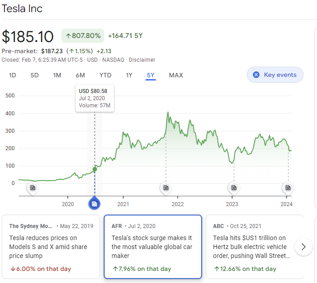The height and width of the screenshot is (283, 317).
Task: Select the 5D time range tab
Action: [x=34, y=76]
